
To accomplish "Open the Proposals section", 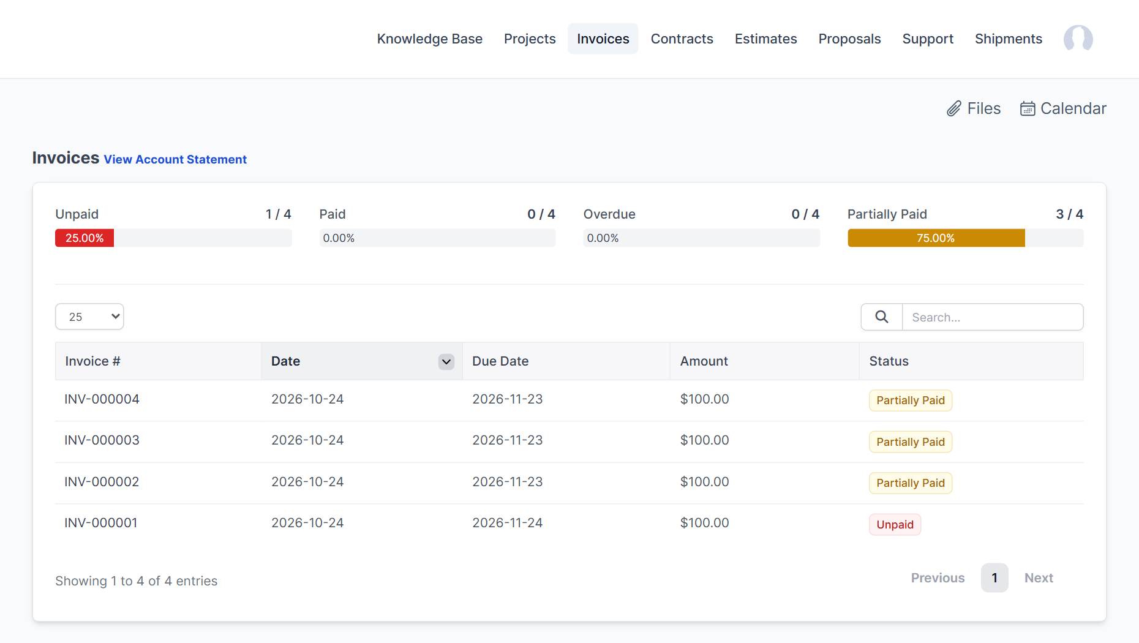I will 849,39.
